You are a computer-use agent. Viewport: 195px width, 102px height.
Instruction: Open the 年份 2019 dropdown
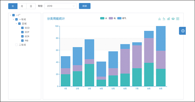pos(61,6)
